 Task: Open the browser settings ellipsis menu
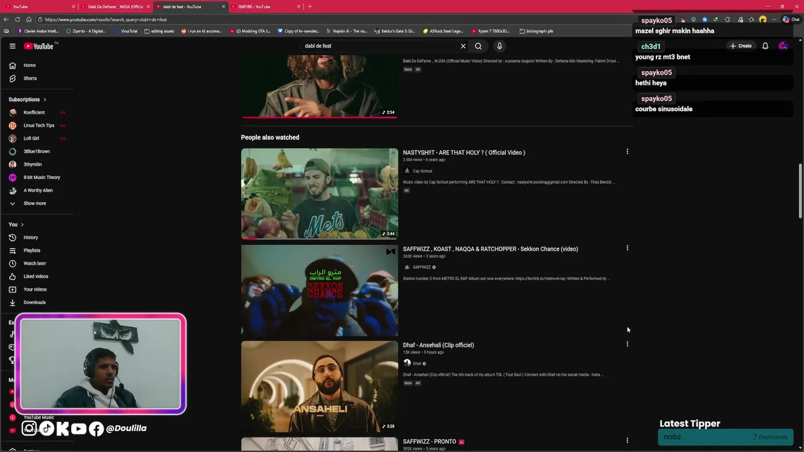[774, 19]
